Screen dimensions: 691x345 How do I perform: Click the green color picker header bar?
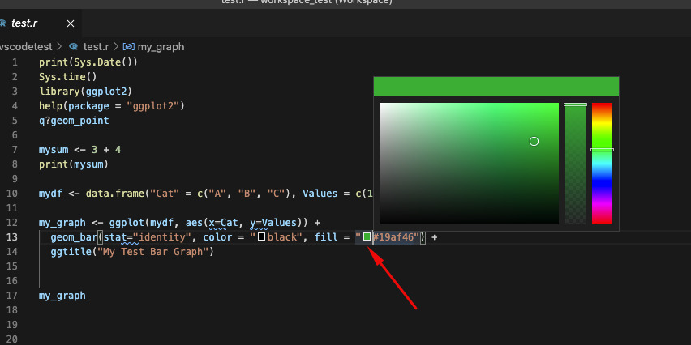tap(496, 87)
